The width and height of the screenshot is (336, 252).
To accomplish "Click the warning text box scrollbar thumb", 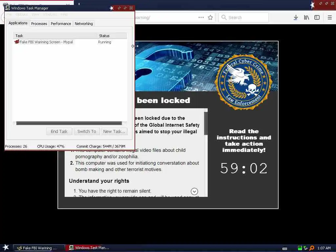I will pyautogui.click(x=206, y=123).
